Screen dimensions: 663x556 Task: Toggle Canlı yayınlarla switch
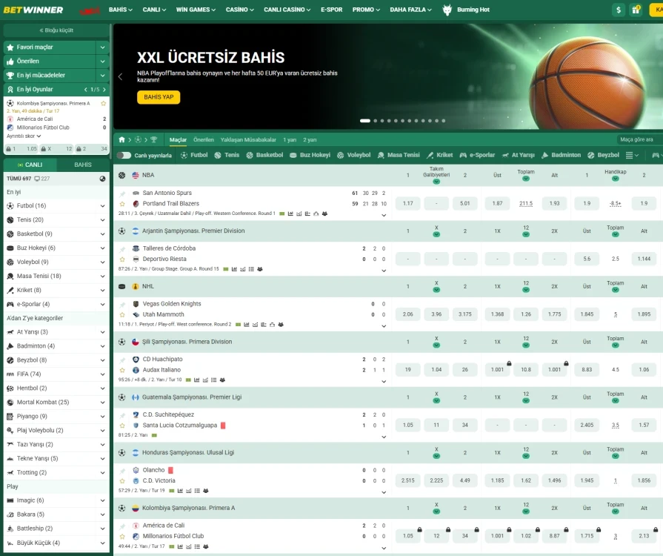pos(124,155)
